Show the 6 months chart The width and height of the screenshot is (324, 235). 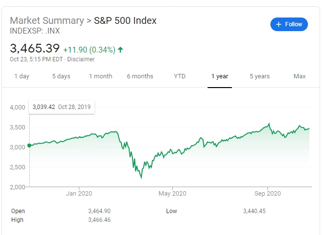click(140, 76)
